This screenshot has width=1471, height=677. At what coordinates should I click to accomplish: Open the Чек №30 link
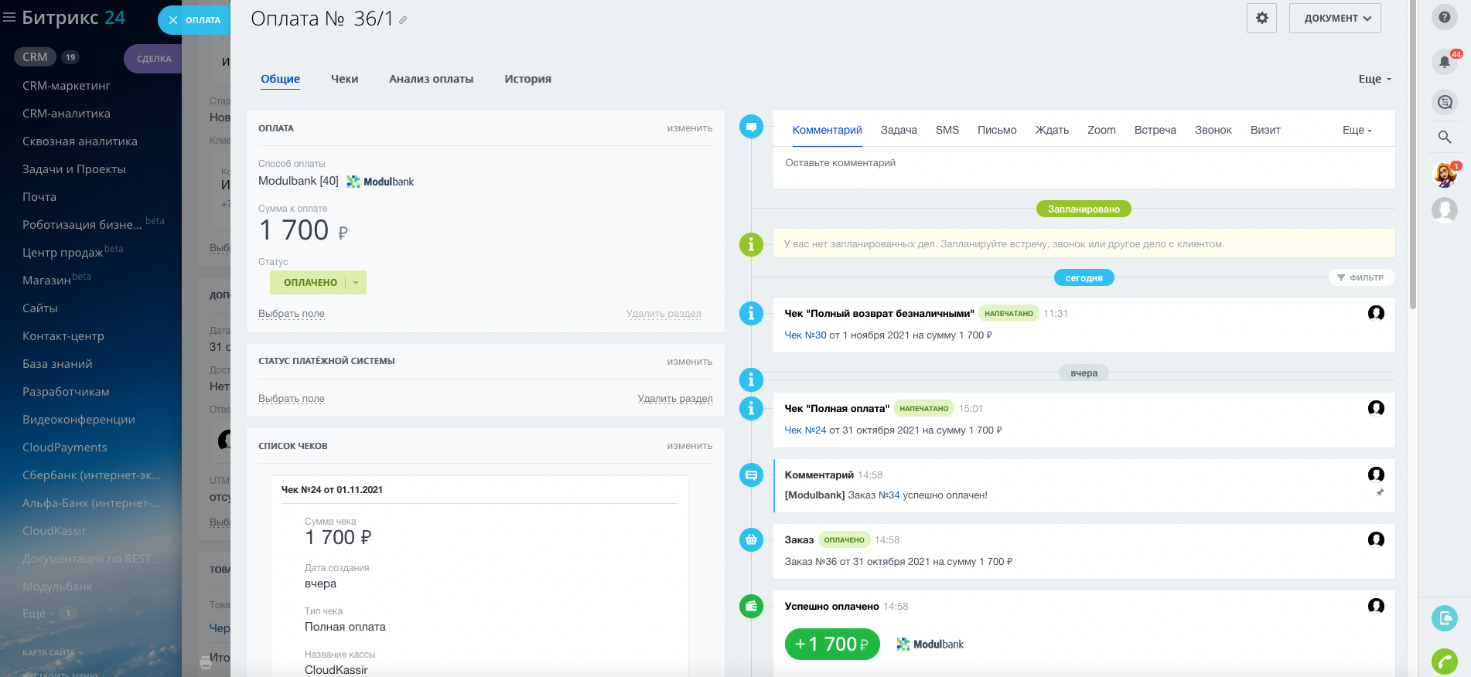point(805,335)
